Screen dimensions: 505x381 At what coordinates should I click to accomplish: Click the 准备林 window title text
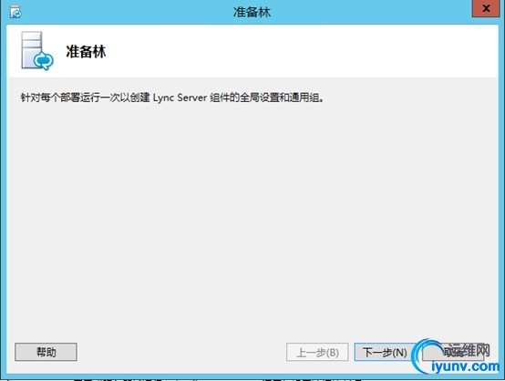(x=252, y=12)
